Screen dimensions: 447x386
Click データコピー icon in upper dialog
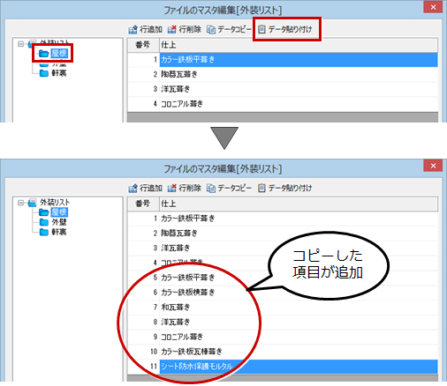[x=211, y=29]
